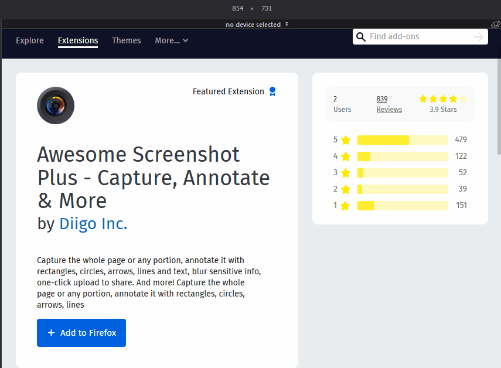The width and height of the screenshot is (501, 368).
Task: Click the magnifier search icon
Action: [361, 37]
